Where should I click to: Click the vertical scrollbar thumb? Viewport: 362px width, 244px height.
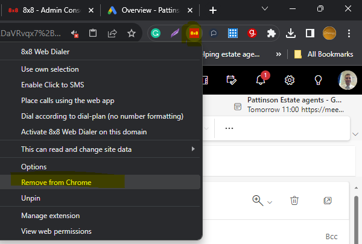tap(356, 219)
